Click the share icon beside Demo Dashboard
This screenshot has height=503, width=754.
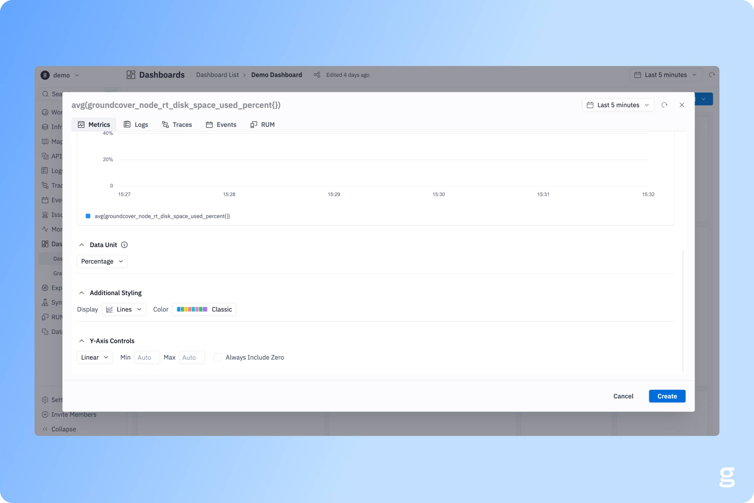(x=317, y=75)
